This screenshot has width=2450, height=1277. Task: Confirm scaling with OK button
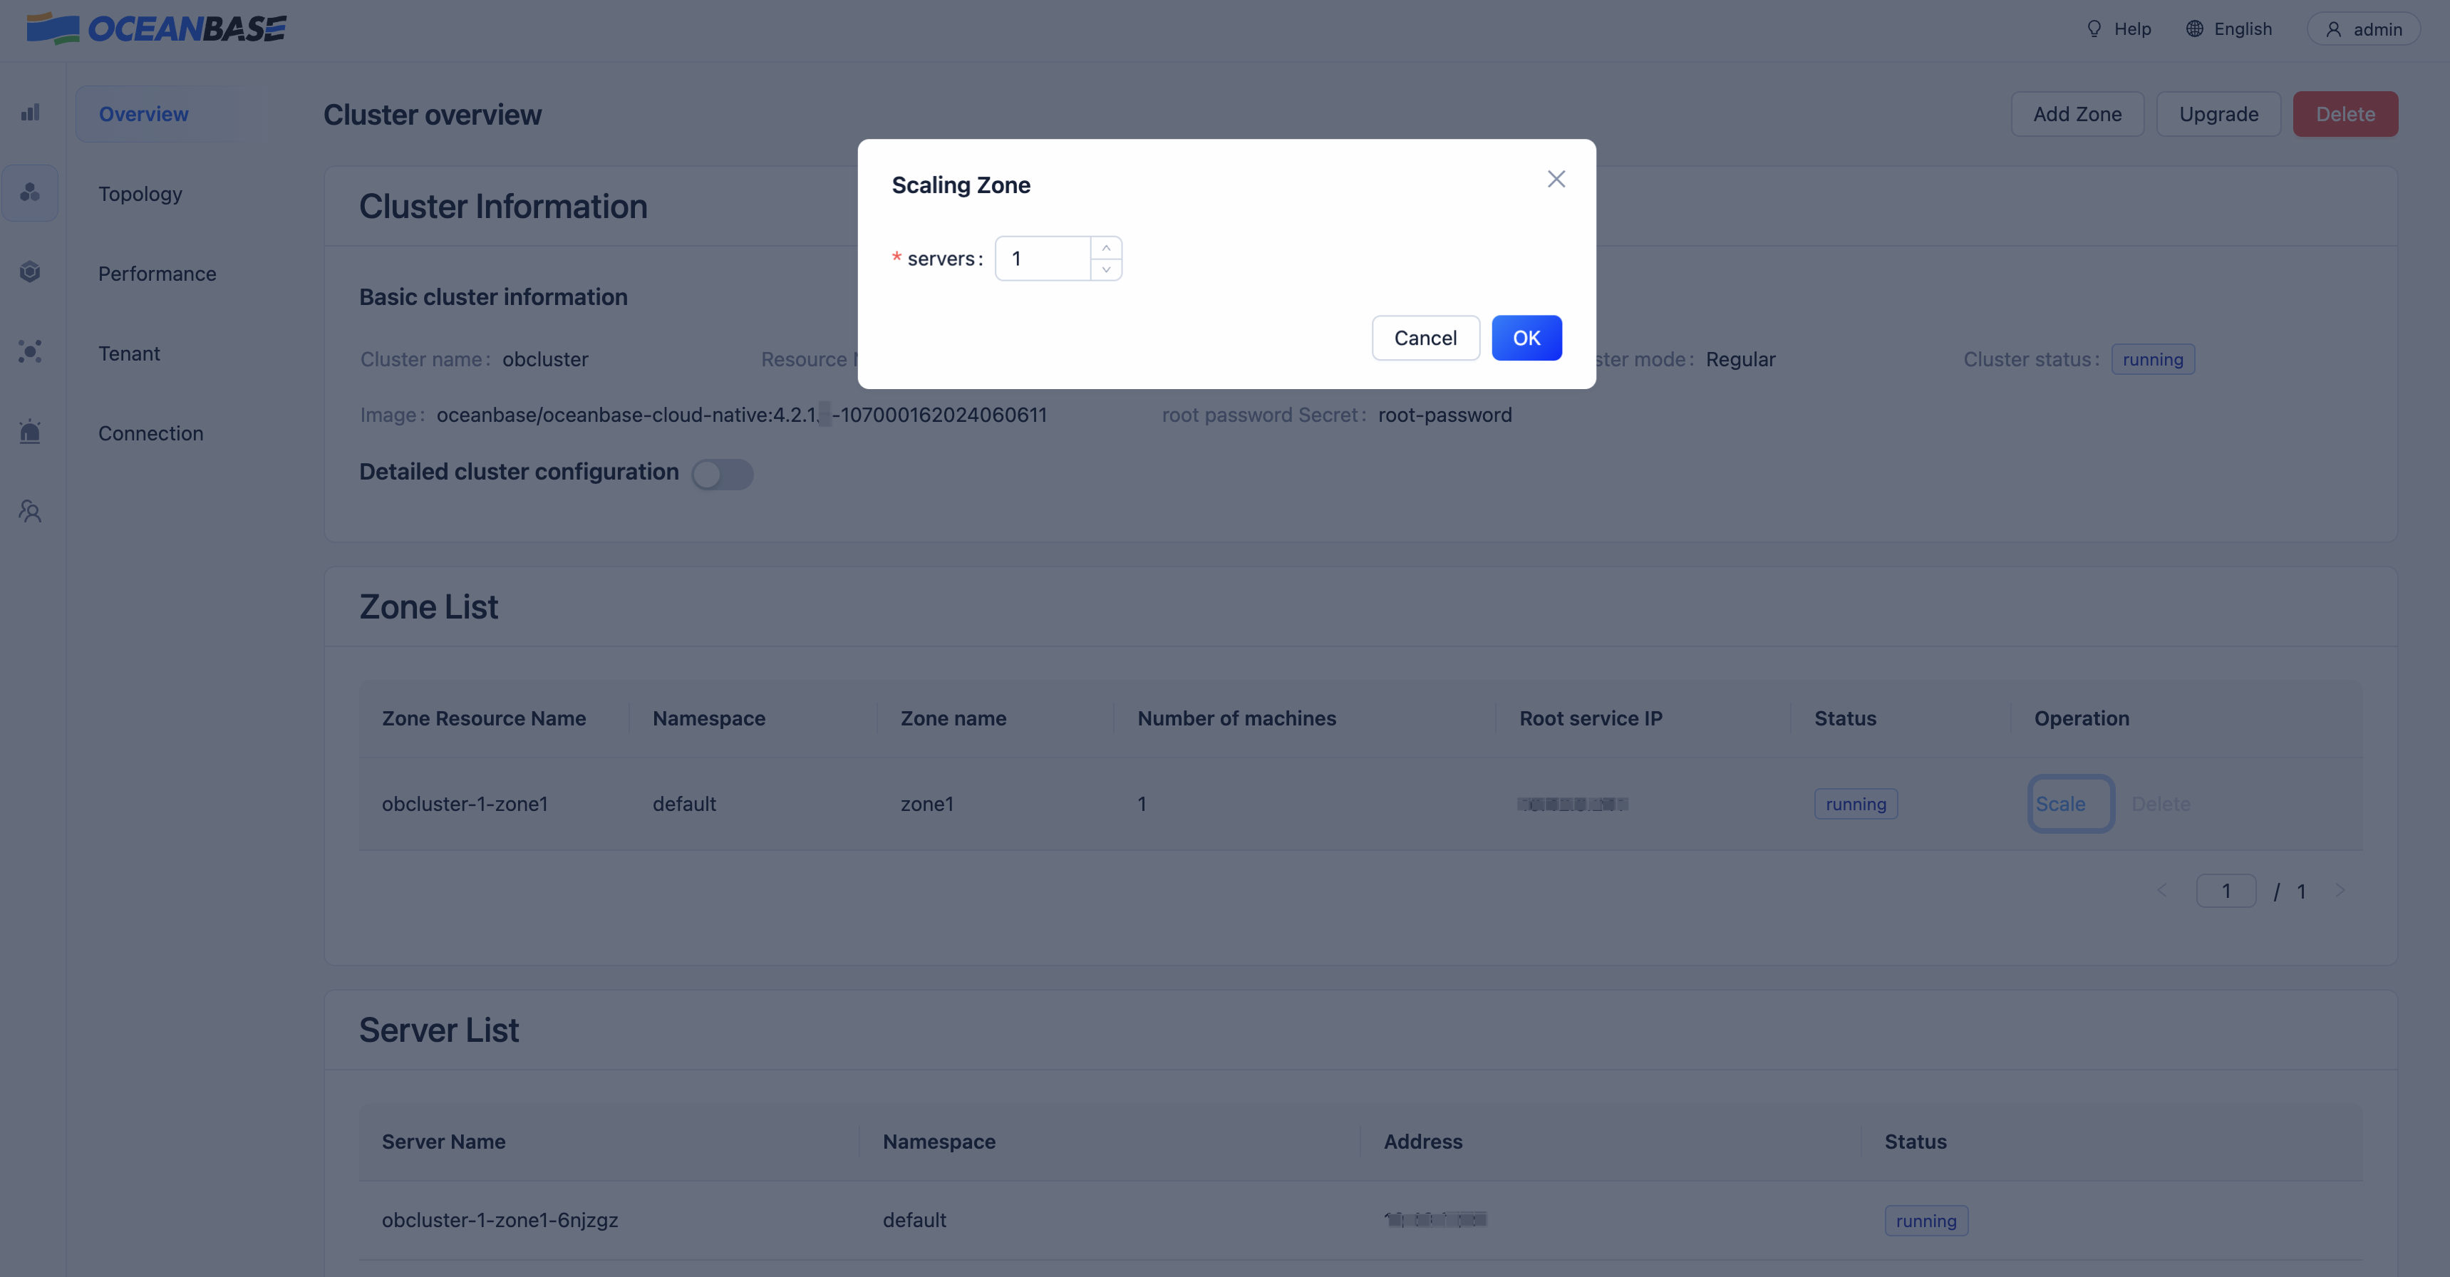(x=1526, y=338)
